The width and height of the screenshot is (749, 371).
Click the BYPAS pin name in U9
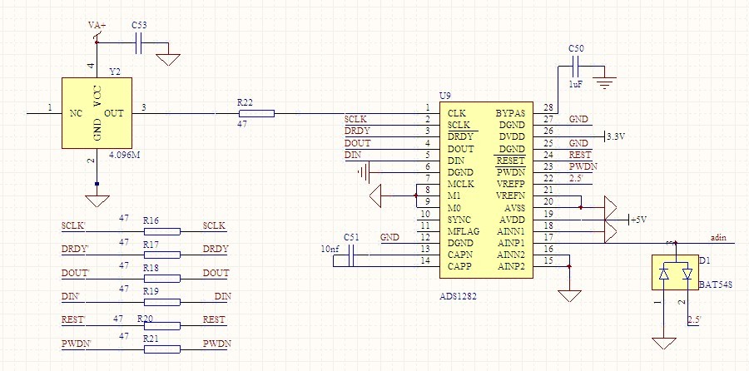[x=510, y=114]
